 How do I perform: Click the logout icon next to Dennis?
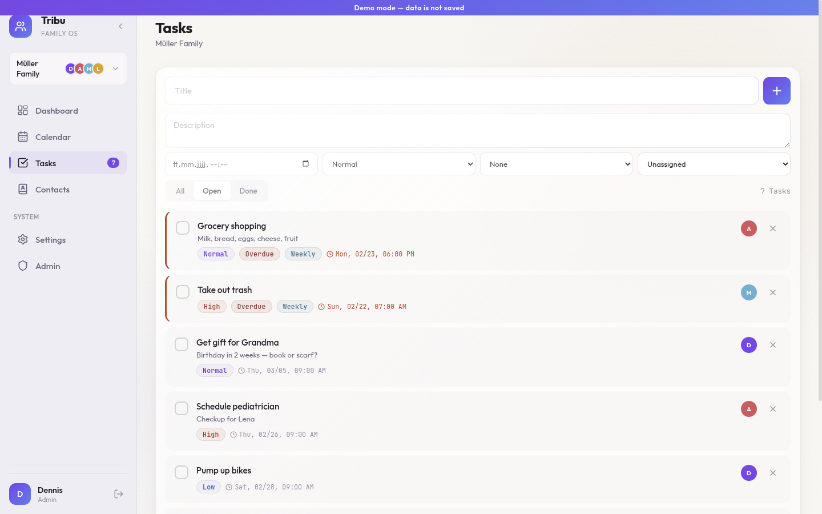pos(119,494)
